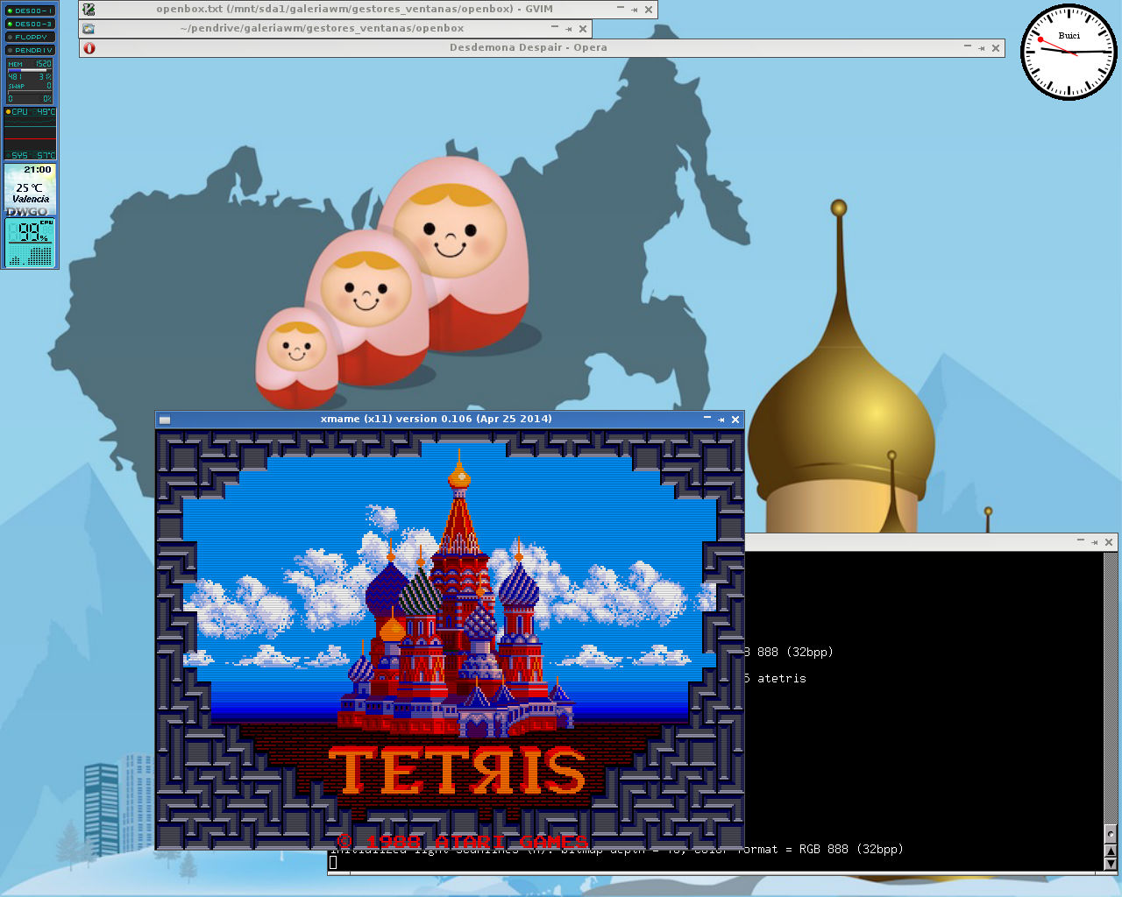Image resolution: width=1122 pixels, height=897 pixels.
Task: Click the DWGO logo on weather dockapp
Action: coord(27,211)
